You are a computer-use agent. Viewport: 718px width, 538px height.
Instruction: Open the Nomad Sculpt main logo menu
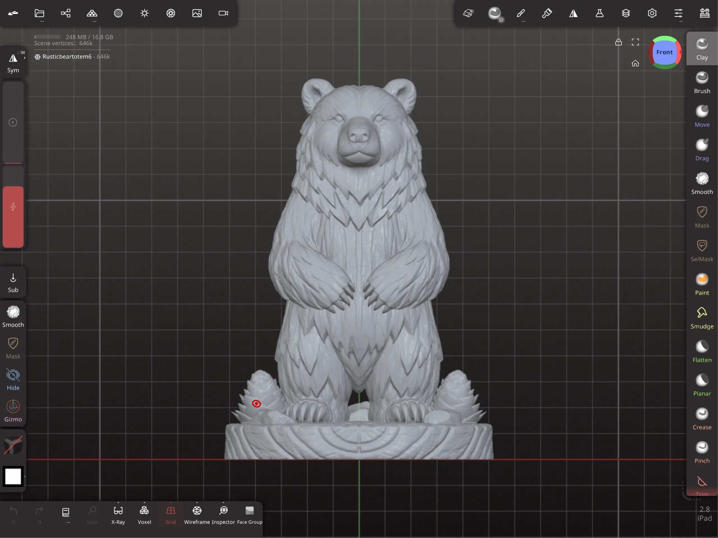13,13
